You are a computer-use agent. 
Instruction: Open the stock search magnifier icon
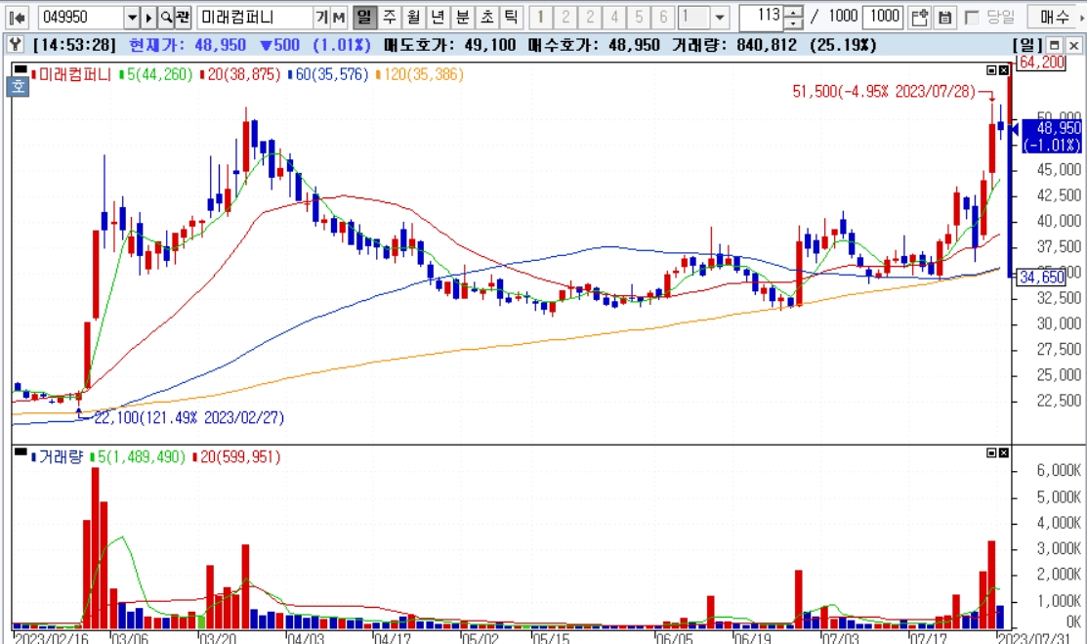[166, 18]
